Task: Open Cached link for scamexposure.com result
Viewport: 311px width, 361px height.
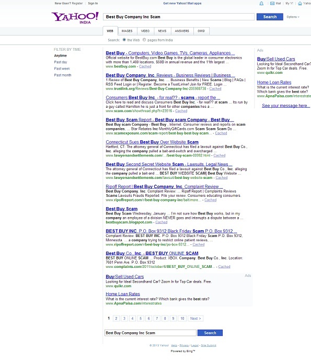Action: pos(221,133)
